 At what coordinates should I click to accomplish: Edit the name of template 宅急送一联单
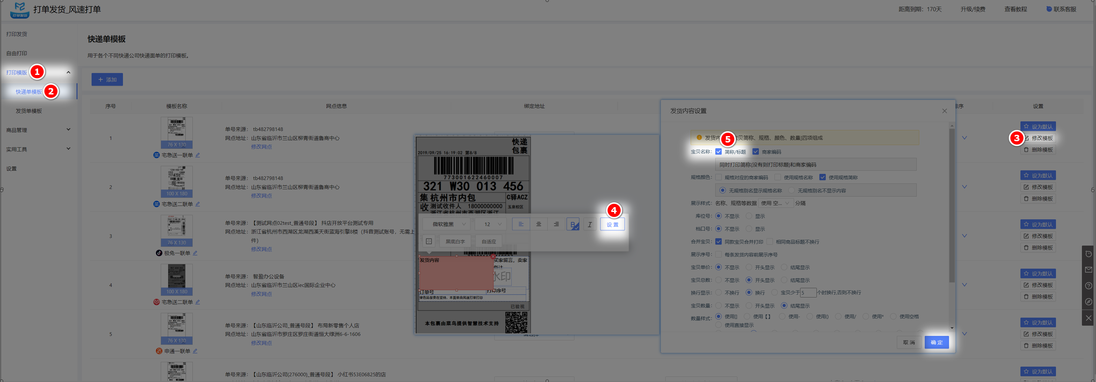pos(198,155)
